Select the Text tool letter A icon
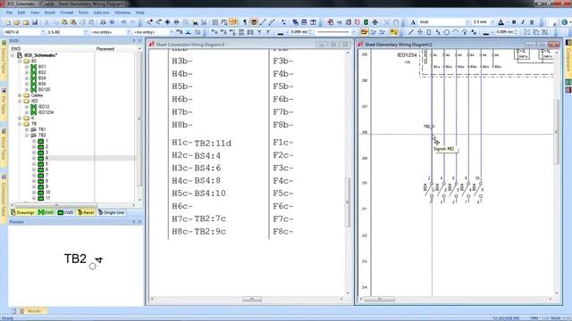This screenshot has width=572, height=321. 413,22
